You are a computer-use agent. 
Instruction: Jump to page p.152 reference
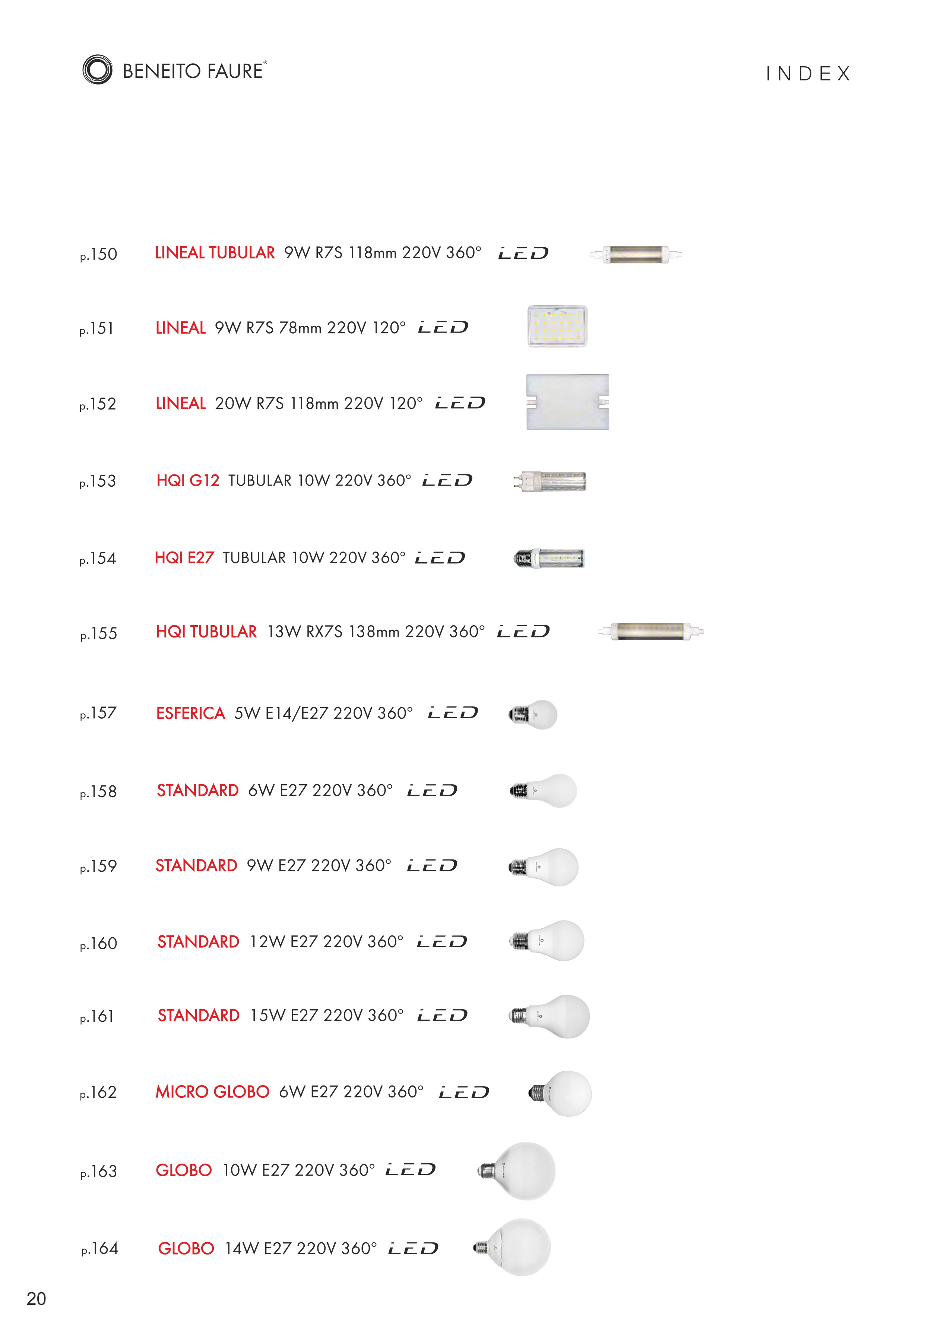click(98, 404)
